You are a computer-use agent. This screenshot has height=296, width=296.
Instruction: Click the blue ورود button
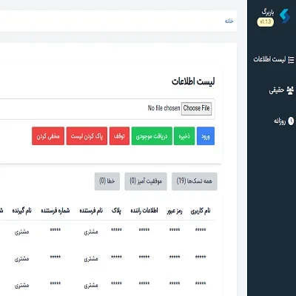coord(206,136)
